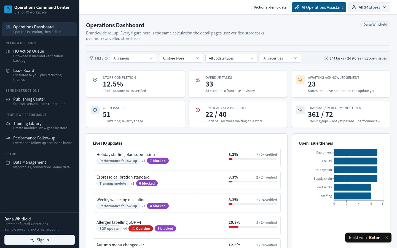This screenshot has height=248, width=397.
Task: Click the Training module tag
Action: pyautogui.click(x=113, y=183)
